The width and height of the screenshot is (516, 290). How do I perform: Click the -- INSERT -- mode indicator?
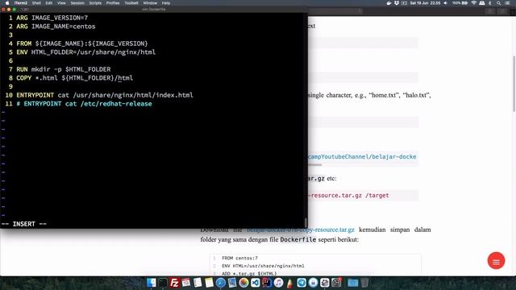24,224
